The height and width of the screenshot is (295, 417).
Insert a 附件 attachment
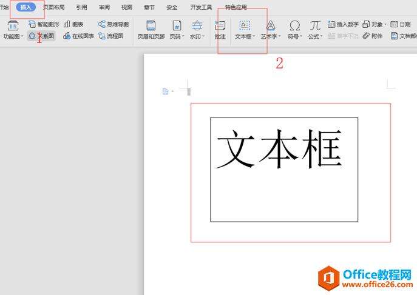coord(367,36)
